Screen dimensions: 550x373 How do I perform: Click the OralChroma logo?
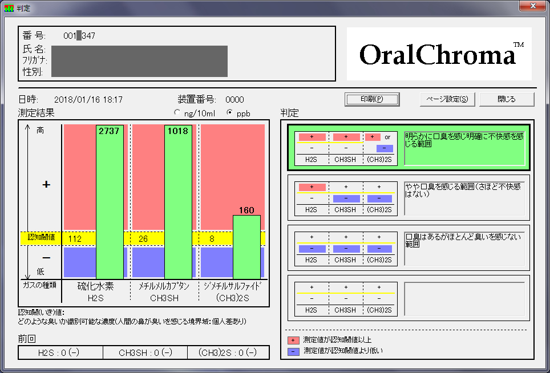(x=439, y=54)
